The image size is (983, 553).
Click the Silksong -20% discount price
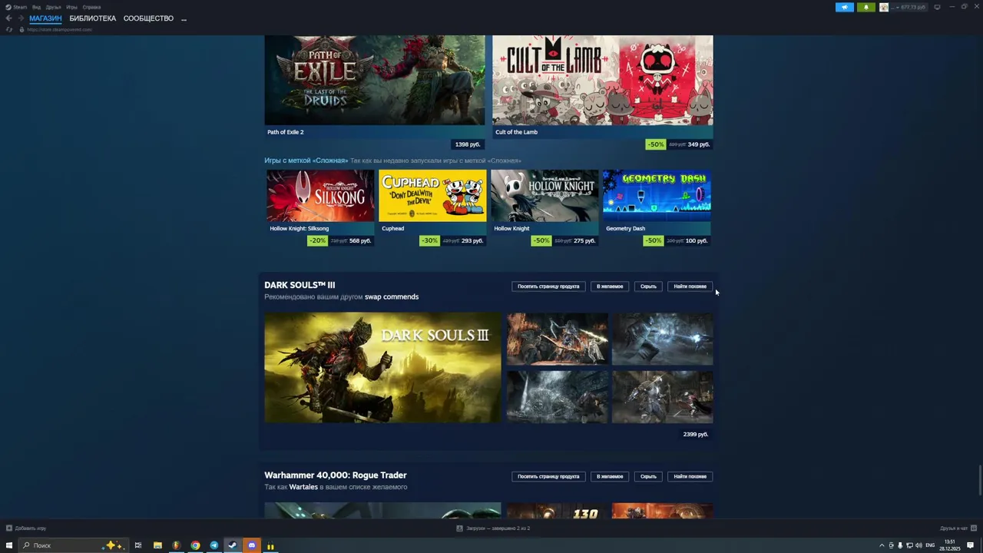(340, 240)
